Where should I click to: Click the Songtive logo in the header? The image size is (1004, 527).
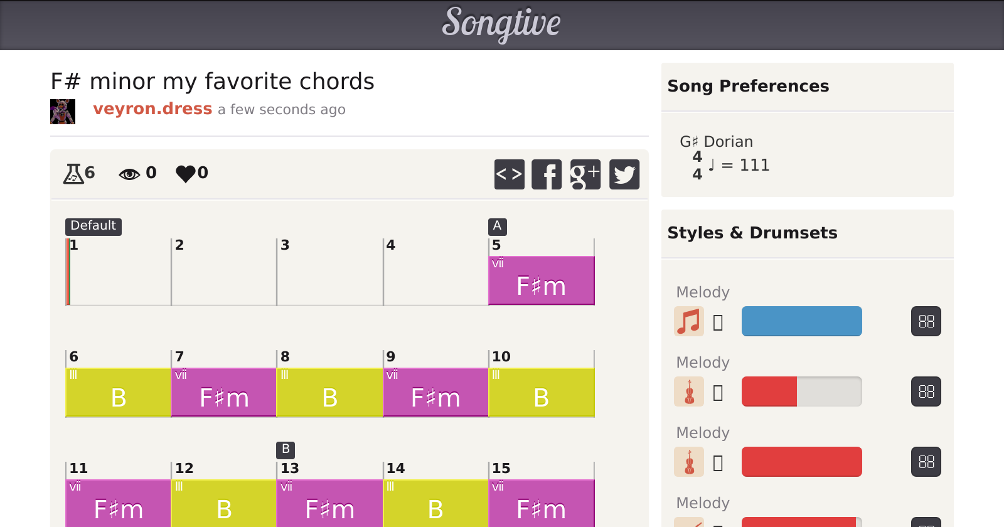point(501,24)
